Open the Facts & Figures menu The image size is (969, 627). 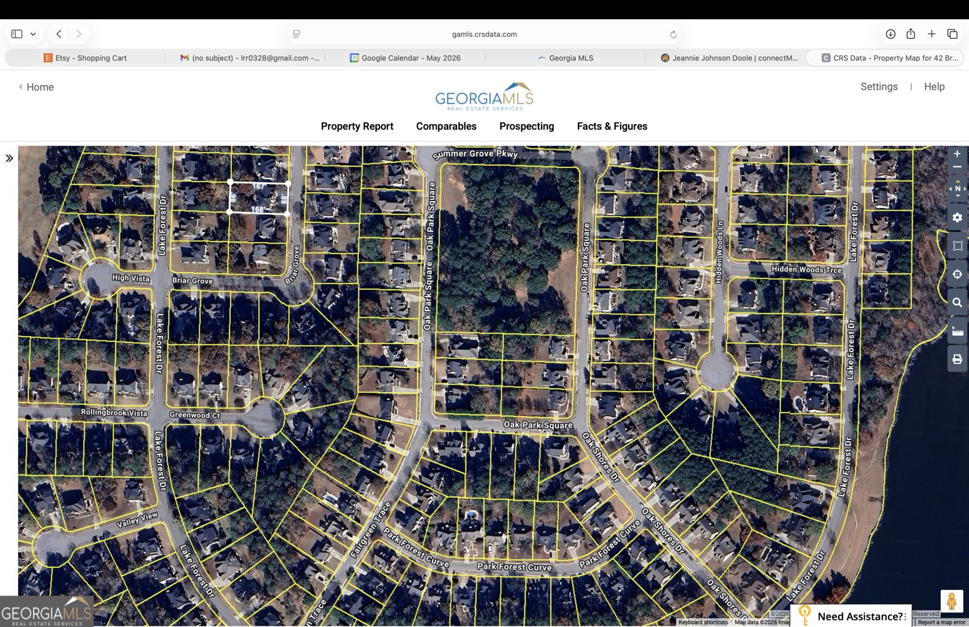click(612, 126)
